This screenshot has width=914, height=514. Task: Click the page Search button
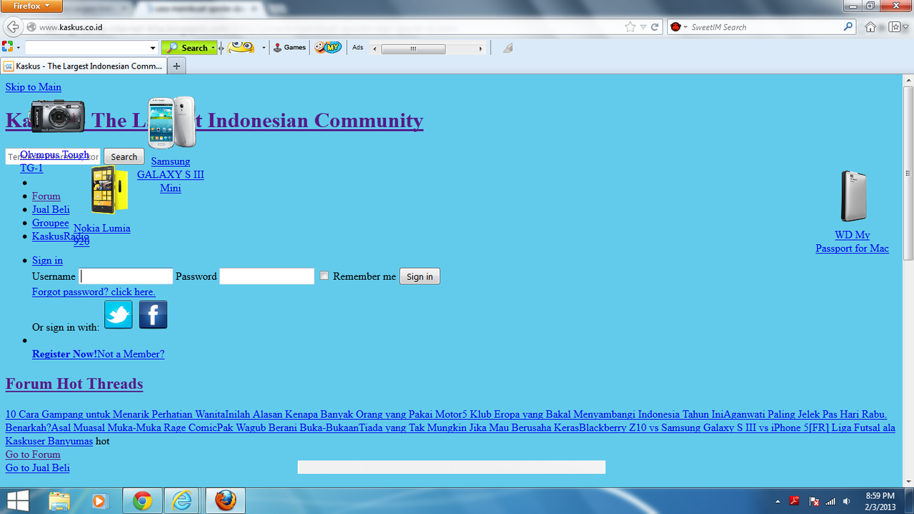(124, 156)
